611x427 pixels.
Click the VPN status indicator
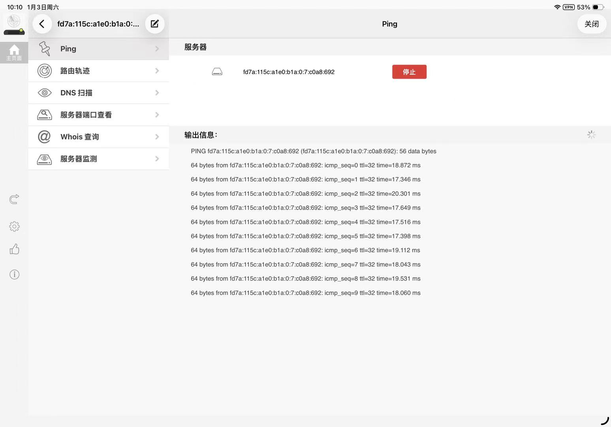tap(568, 7)
